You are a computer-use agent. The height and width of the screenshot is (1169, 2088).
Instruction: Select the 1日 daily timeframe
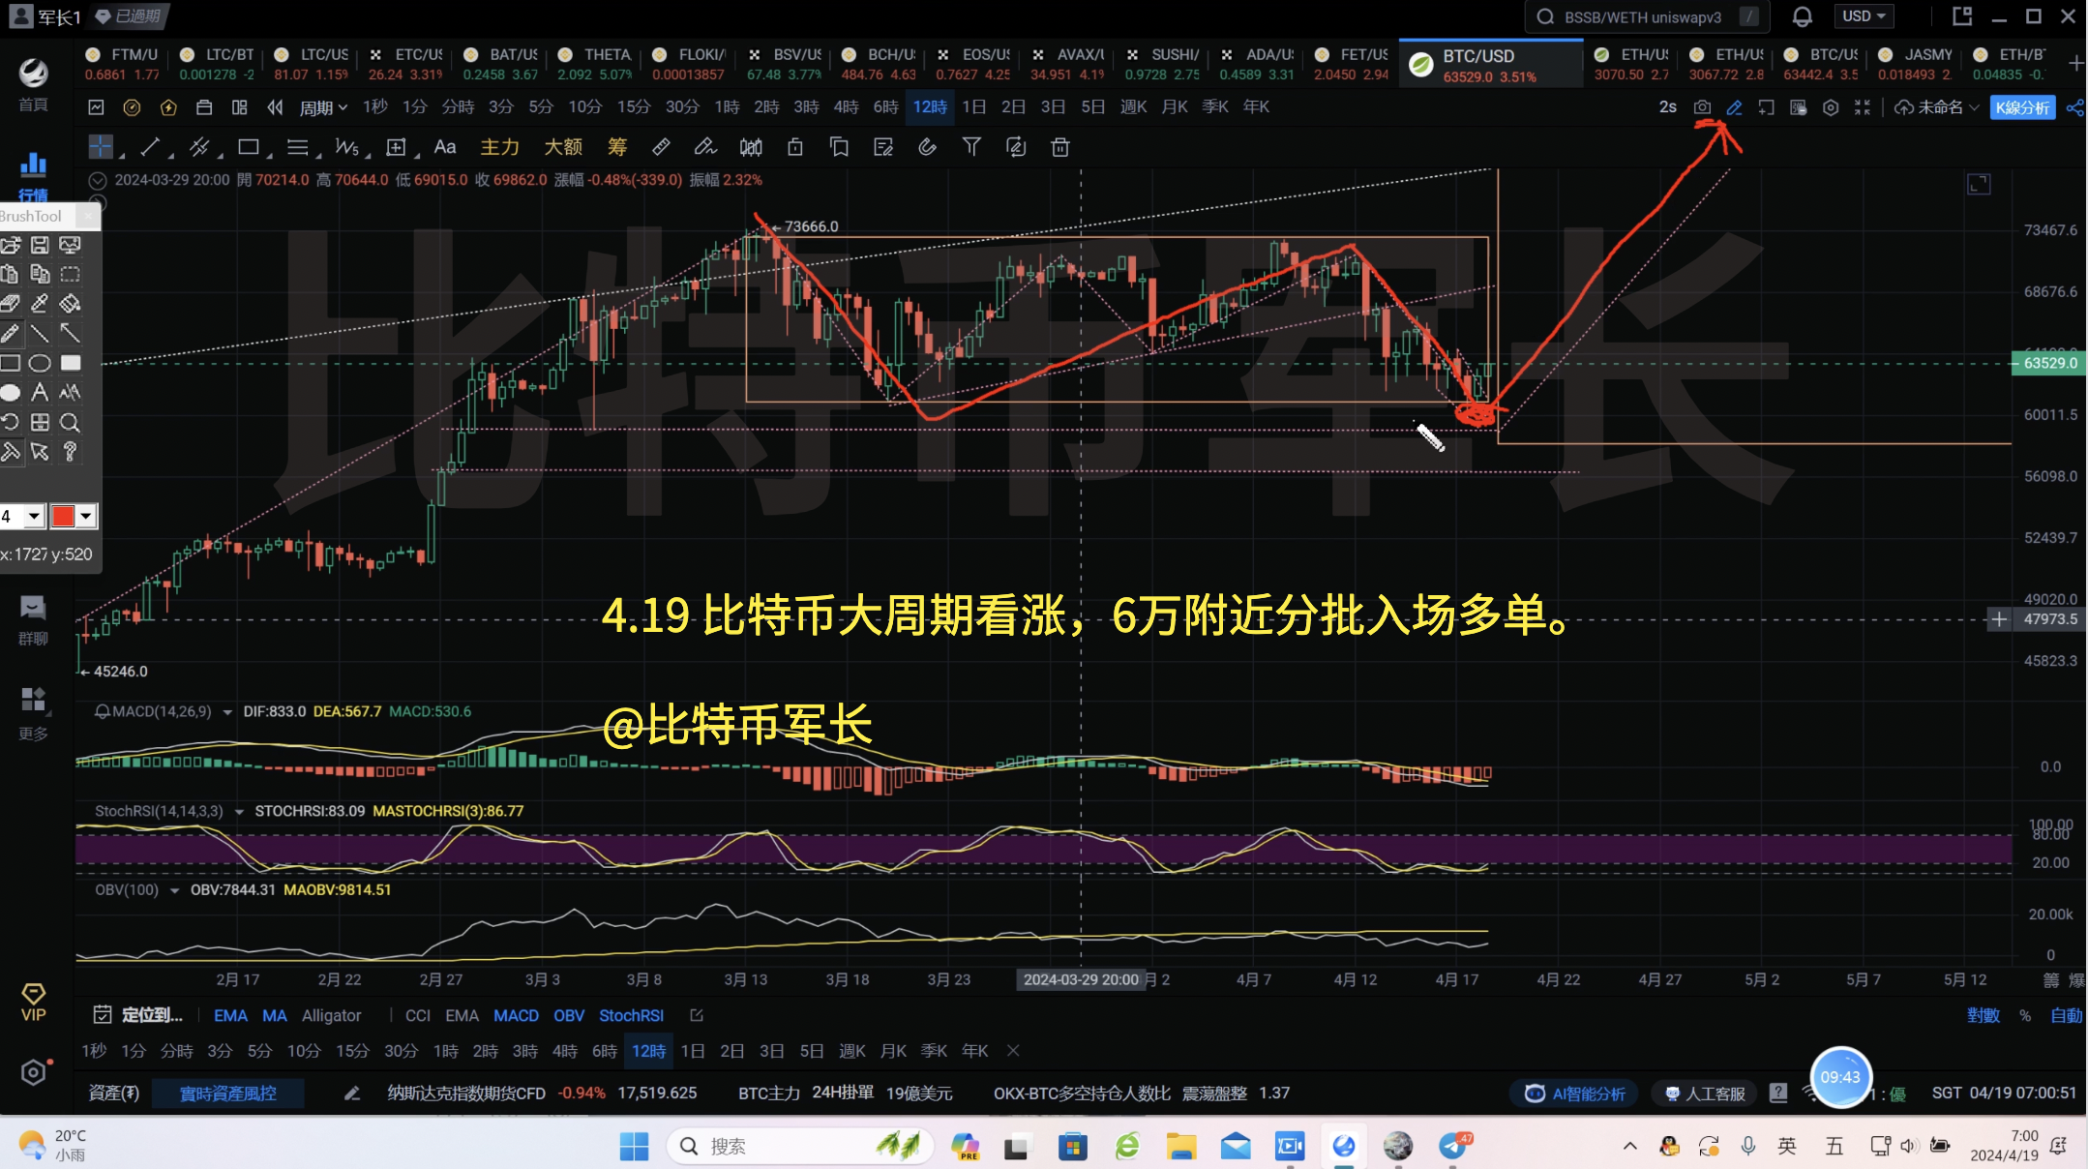click(974, 107)
